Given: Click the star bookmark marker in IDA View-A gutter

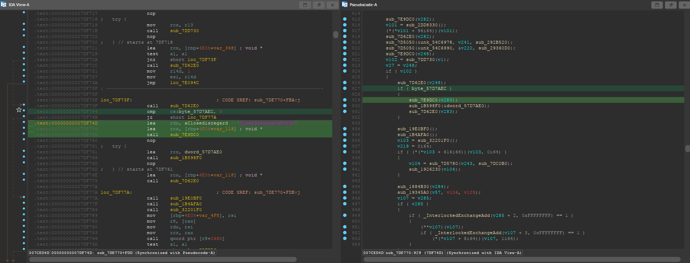Looking at the screenshot, I should click(x=19, y=110).
